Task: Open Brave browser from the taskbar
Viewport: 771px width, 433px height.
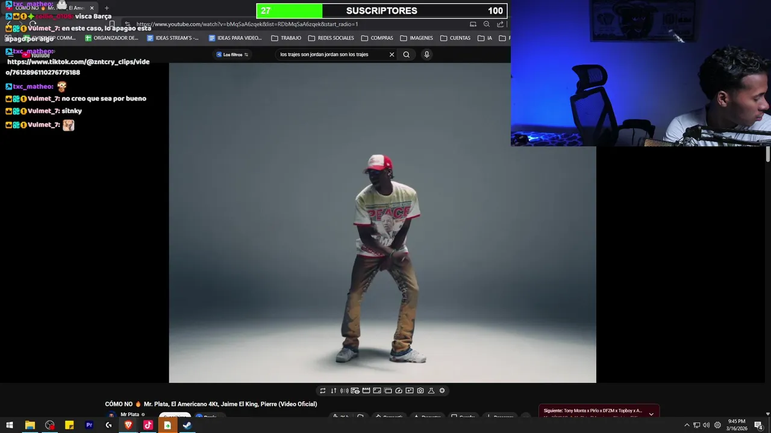Action: [128, 425]
